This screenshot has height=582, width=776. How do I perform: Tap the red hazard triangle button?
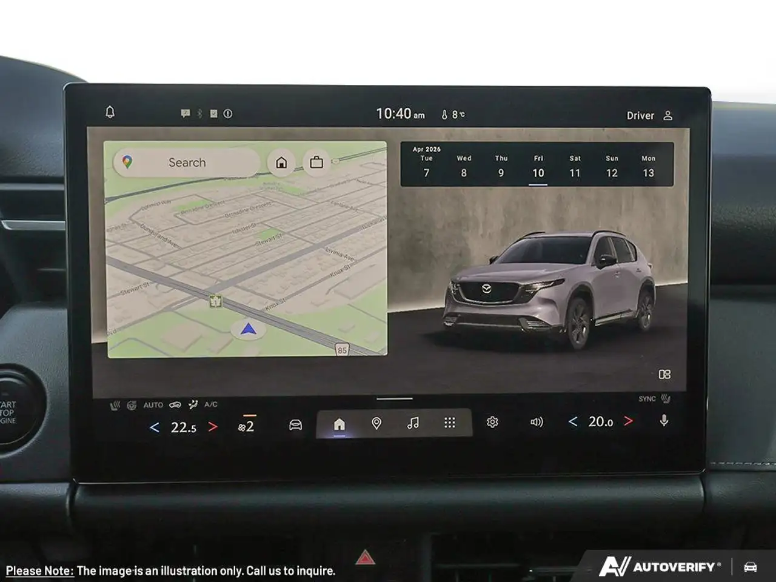pos(365,557)
